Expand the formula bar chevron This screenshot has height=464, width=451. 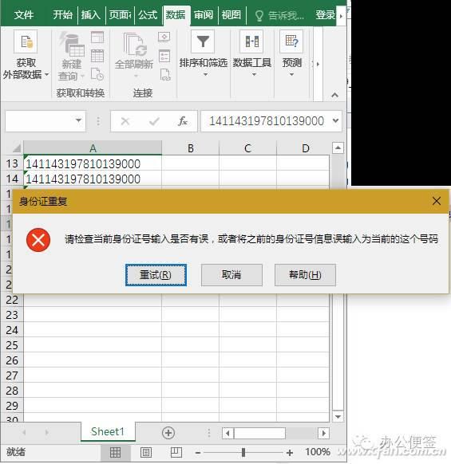335,120
